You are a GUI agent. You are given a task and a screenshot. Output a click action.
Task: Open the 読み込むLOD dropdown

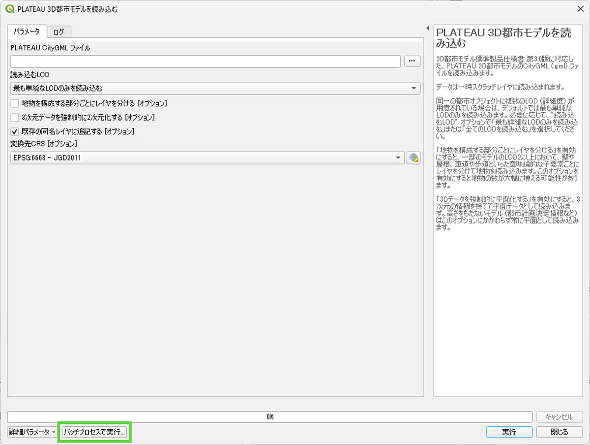point(215,88)
